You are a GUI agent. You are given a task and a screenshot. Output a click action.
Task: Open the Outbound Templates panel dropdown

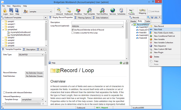click(45, 17)
